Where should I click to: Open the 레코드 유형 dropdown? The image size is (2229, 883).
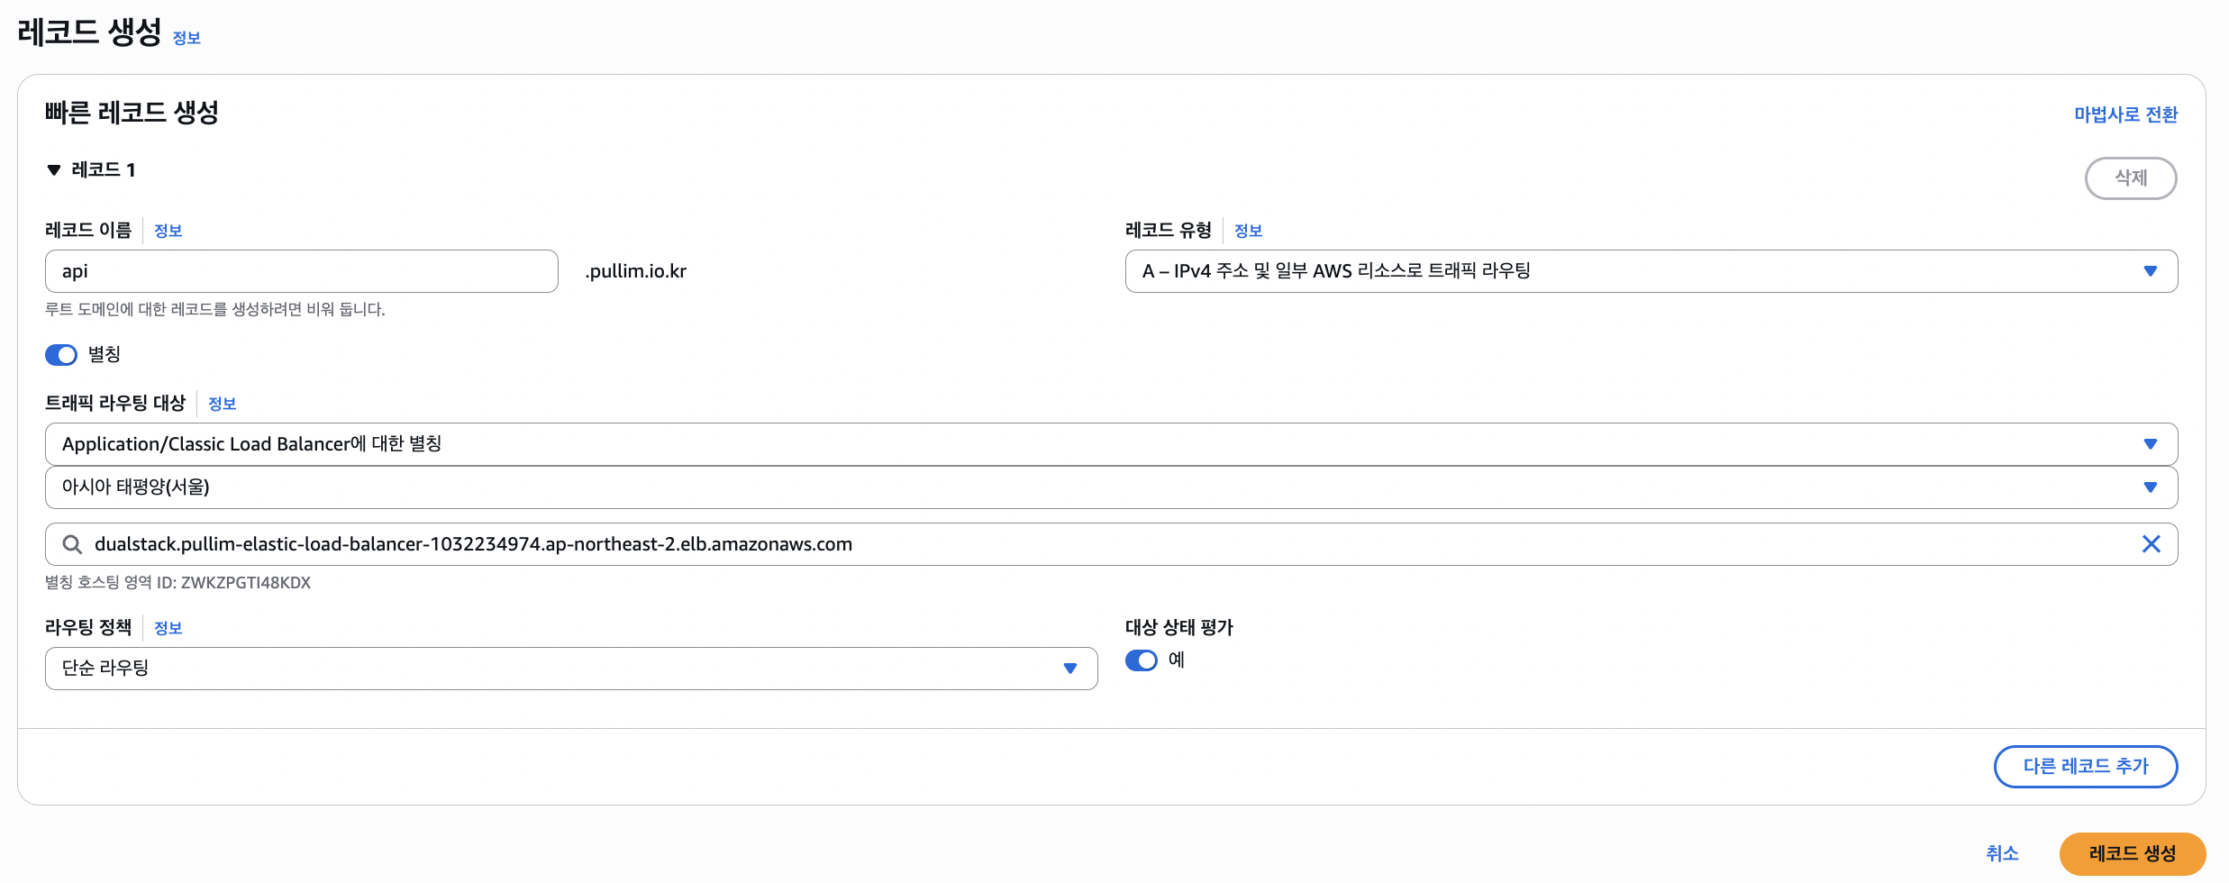(1651, 271)
